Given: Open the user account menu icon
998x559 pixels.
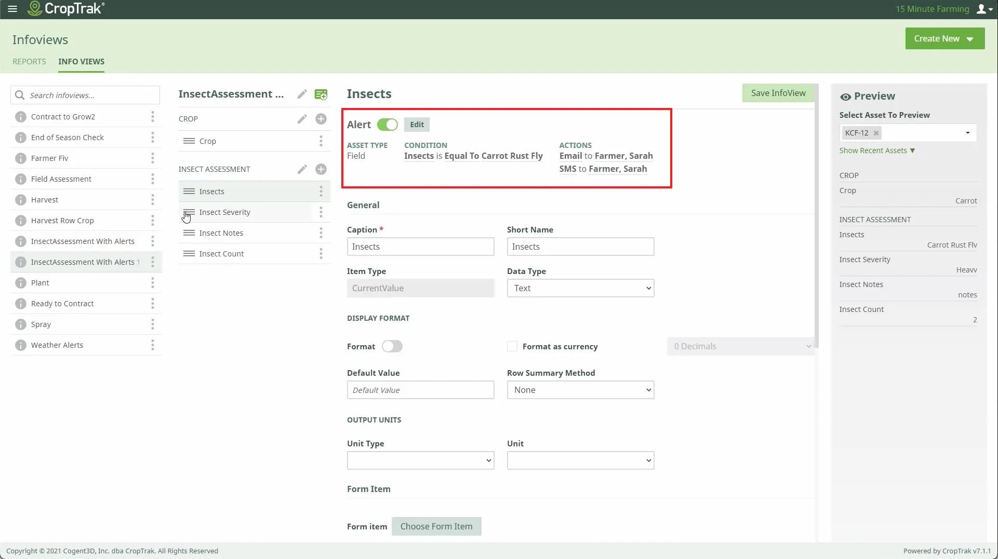Looking at the screenshot, I should coord(984,9).
